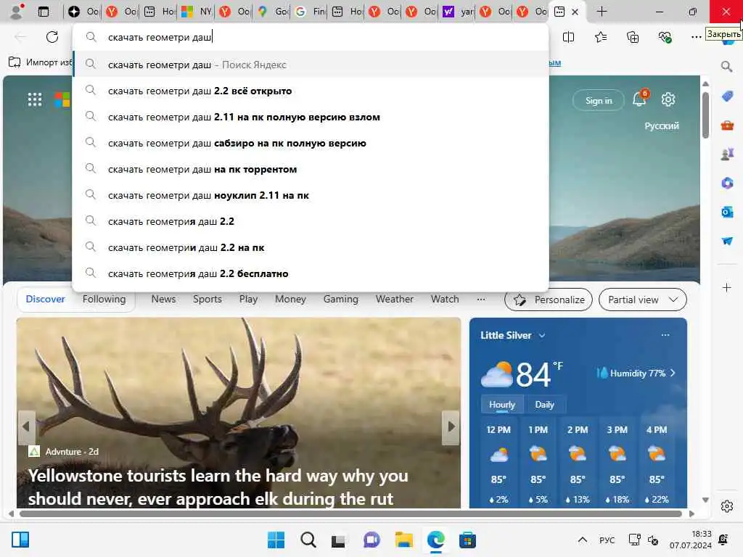Viewport: 743px width, 557px height.
Task: Open the РУС keyboard language indicator
Action: coord(607,540)
